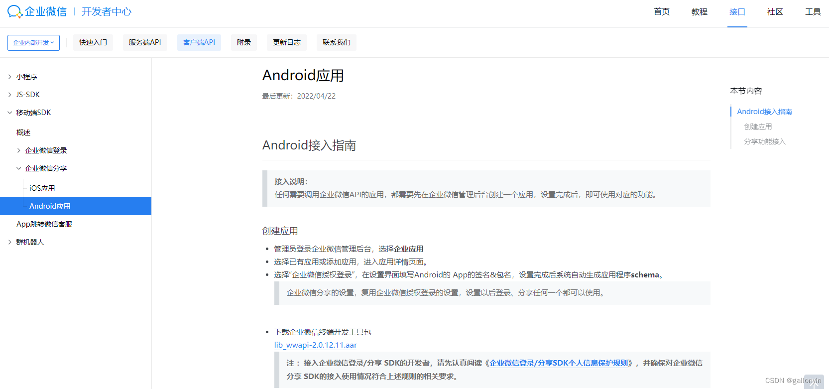Open App跳转微信客服 sidebar item
The width and height of the screenshot is (829, 389).
(x=44, y=224)
